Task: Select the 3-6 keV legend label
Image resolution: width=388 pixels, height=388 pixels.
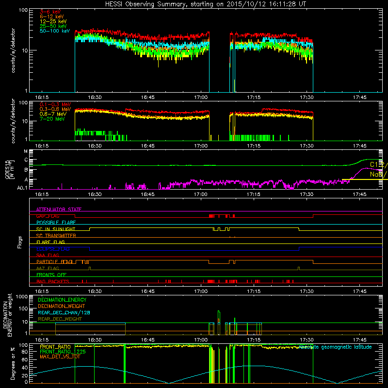Action: 50,12
